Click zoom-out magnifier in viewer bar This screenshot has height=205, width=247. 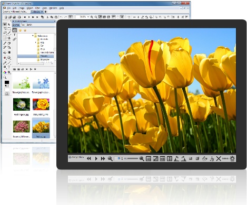[x=110, y=159]
